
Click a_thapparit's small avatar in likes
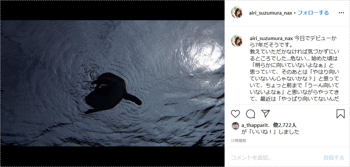pos(235,126)
